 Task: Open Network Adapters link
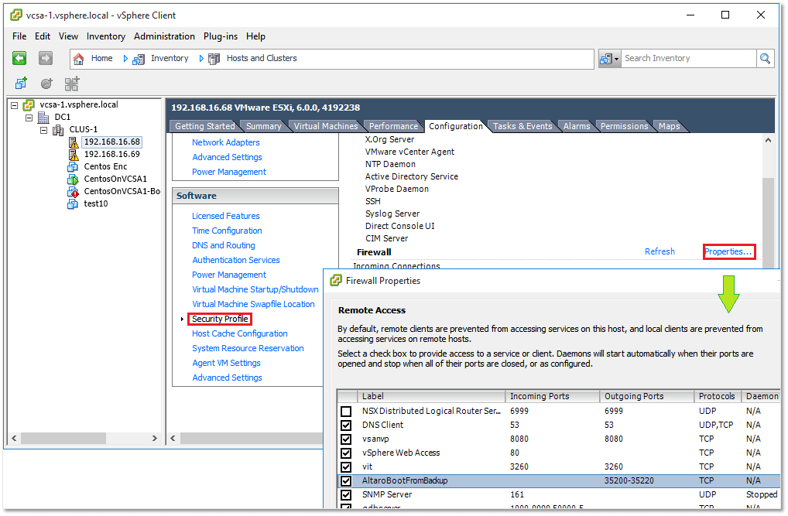pyautogui.click(x=226, y=142)
